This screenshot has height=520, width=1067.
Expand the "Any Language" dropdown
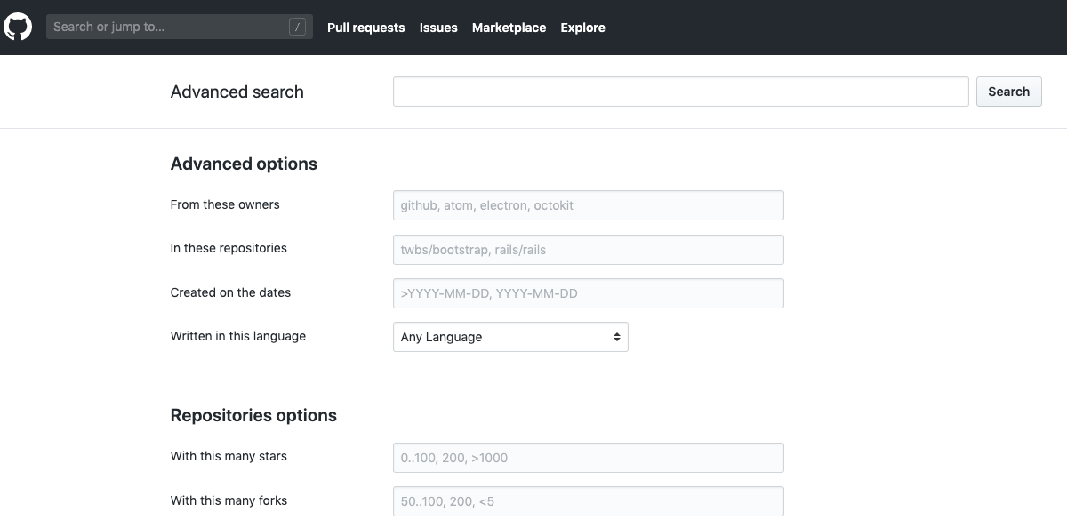pos(510,337)
